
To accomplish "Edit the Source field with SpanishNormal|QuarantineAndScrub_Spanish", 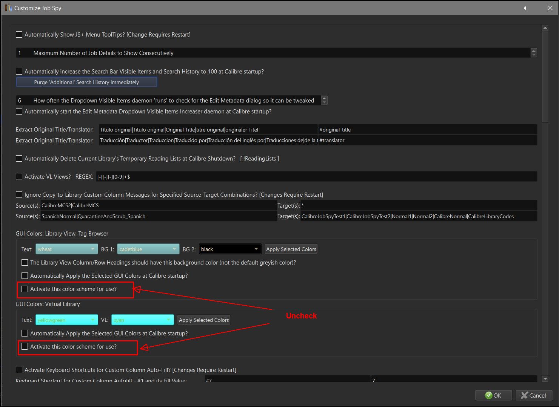I will (x=159, y=216).
